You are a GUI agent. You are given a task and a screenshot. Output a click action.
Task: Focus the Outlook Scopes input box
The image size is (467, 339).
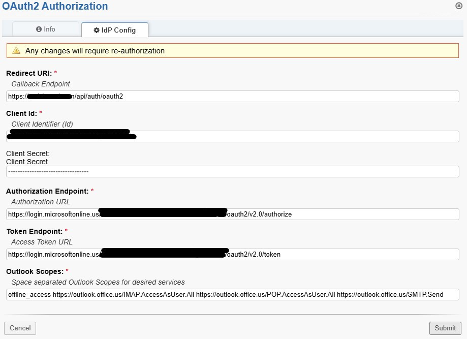[x=233, y=294]
